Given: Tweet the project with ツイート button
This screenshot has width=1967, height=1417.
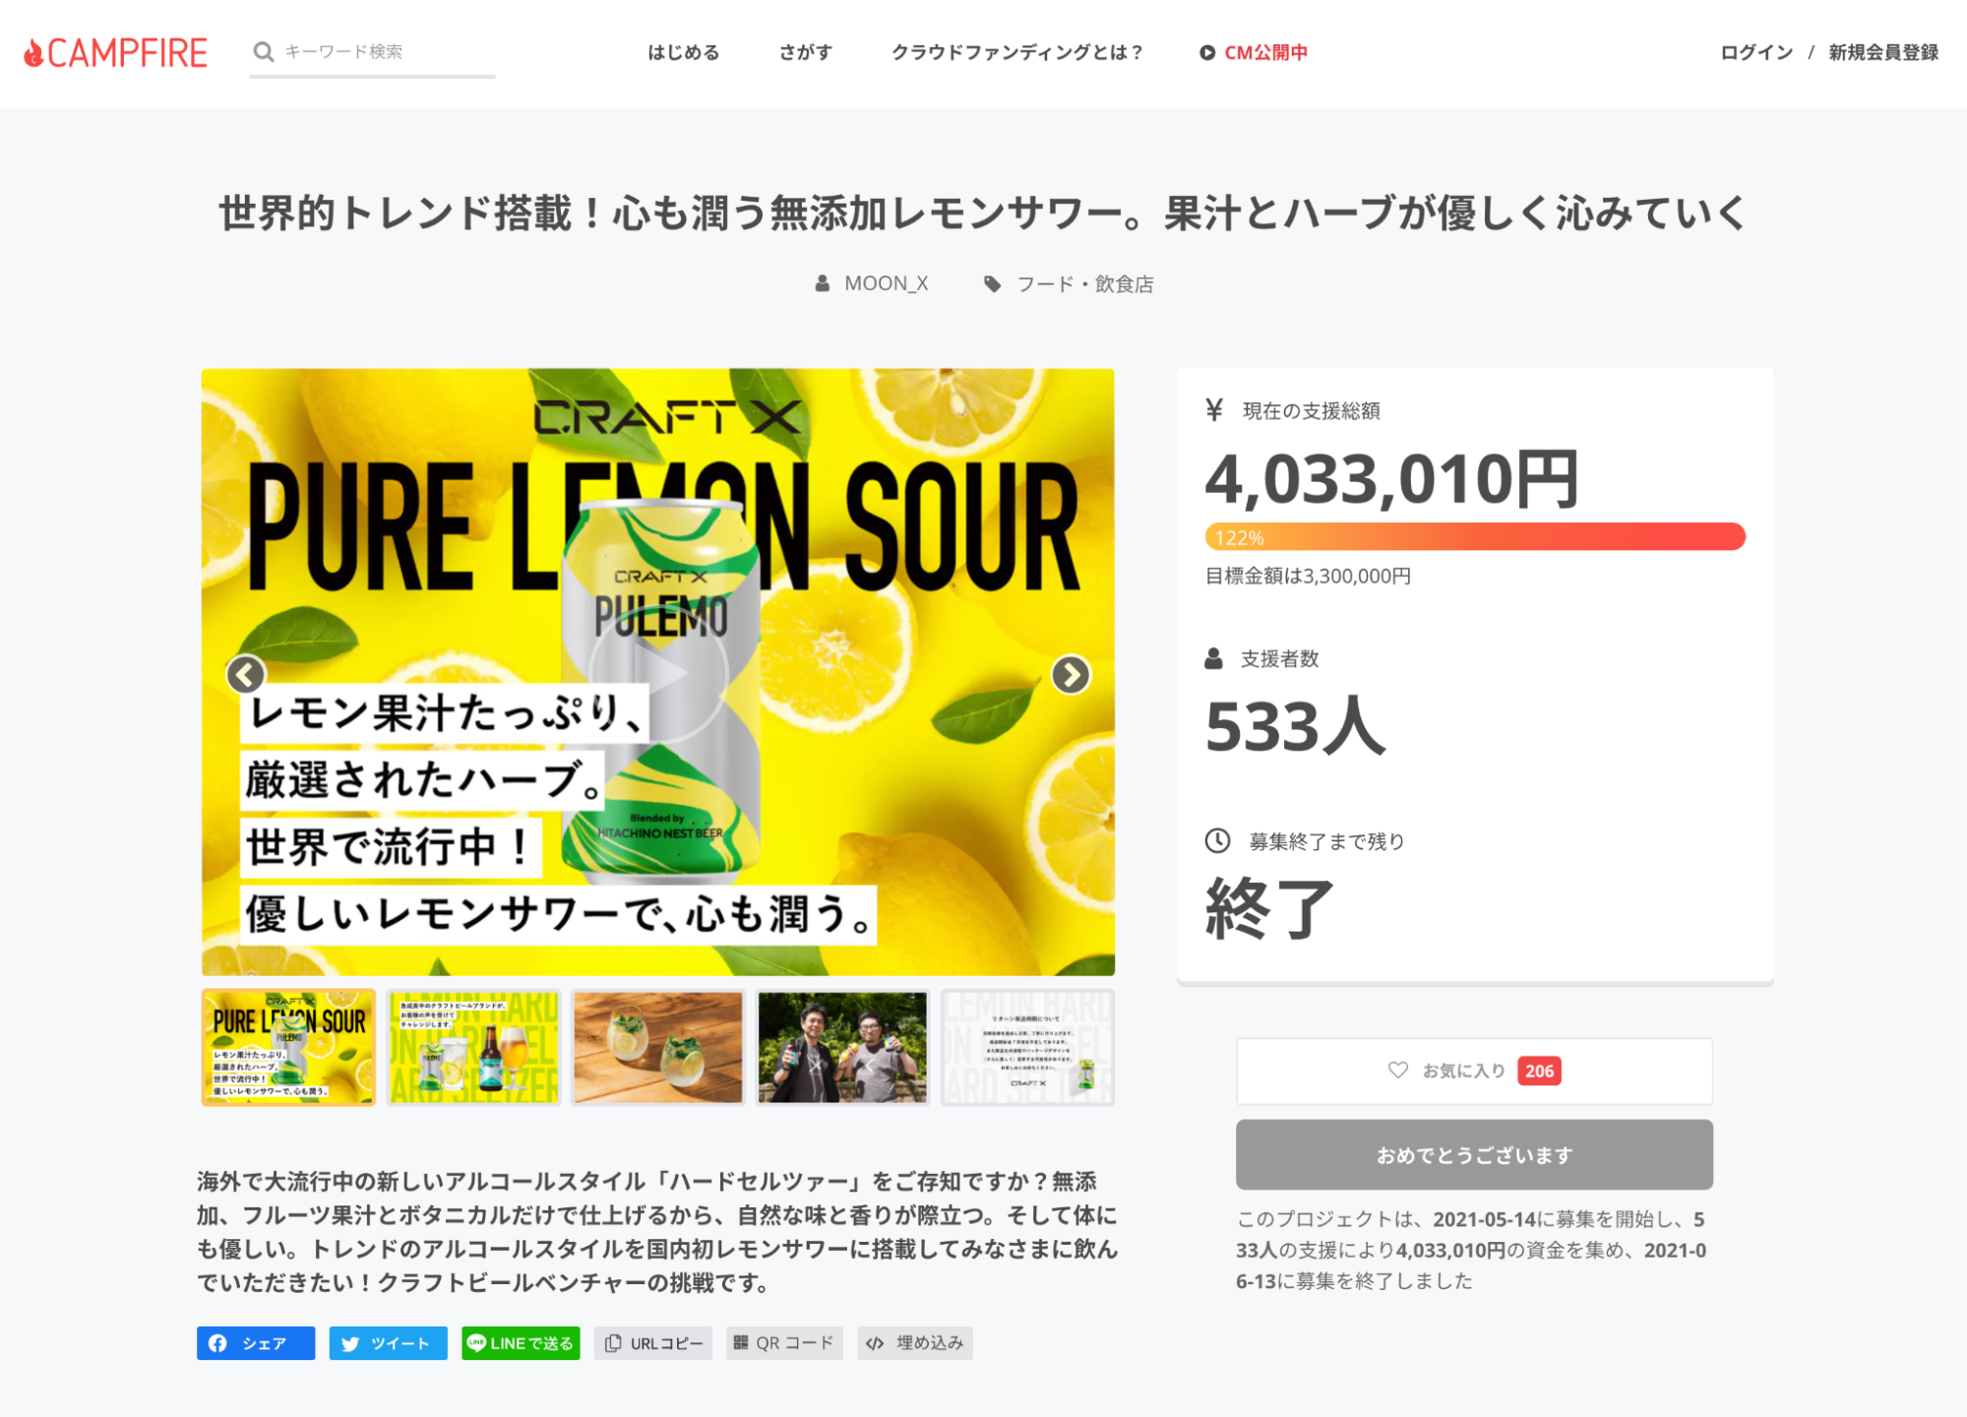Looking at the screenshot, I should pos(388,1343).
